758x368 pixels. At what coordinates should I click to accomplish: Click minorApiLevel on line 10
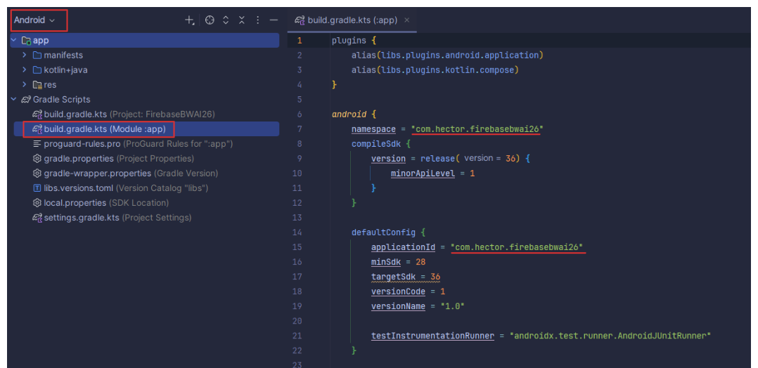pyautogui.click(x=423, y=173)
